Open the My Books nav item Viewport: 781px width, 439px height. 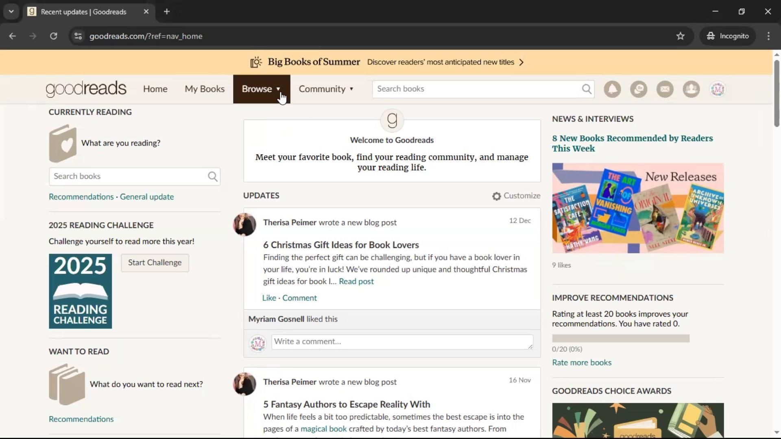205,89
